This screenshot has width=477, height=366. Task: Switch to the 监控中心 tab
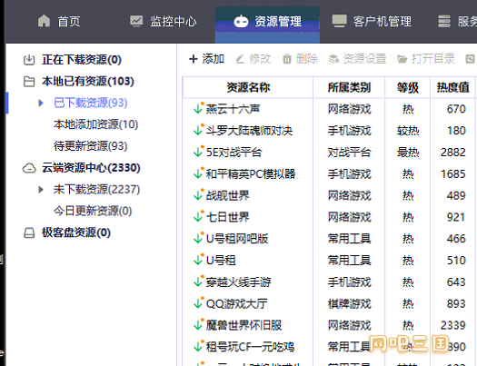pos(164,21)
